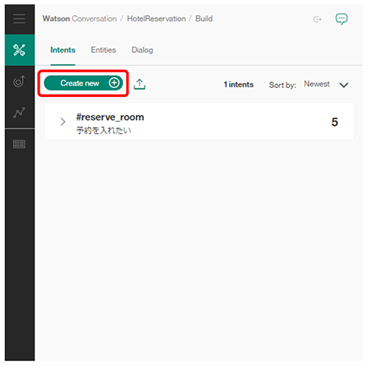Click the sign-out arrow icon in header

pyautogui.click(x=317, y=19)
